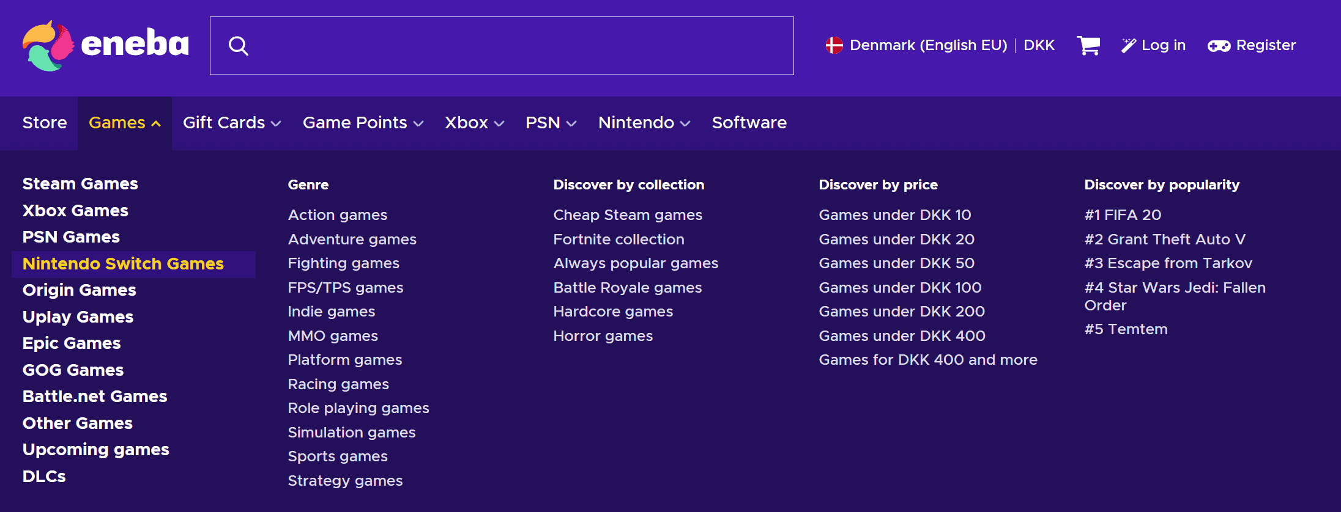This screenshot has height=512, width=1341.
Task: Open the shopping cart icon
Action: click(x=1088, y=45)
